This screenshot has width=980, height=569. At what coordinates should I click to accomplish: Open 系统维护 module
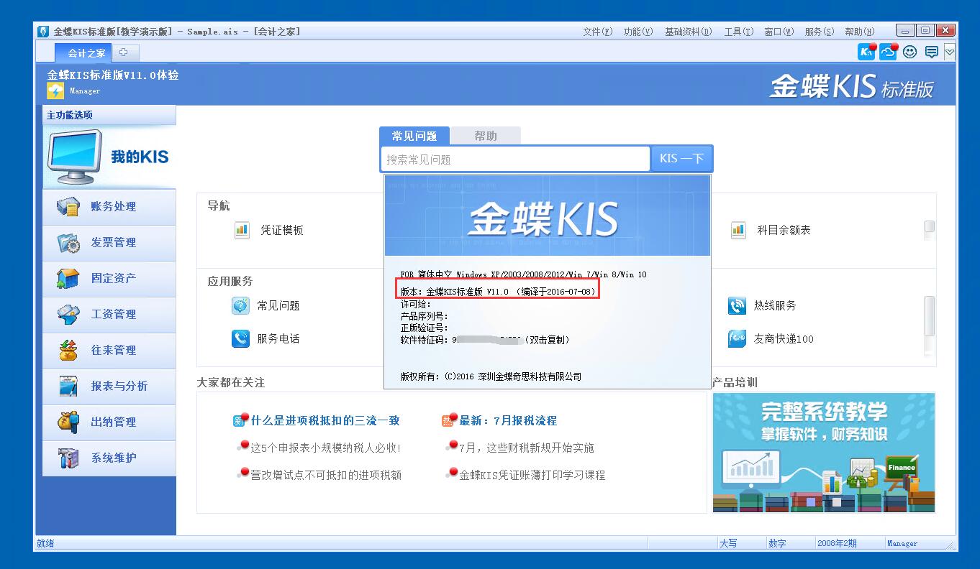[x=109, y=458]
